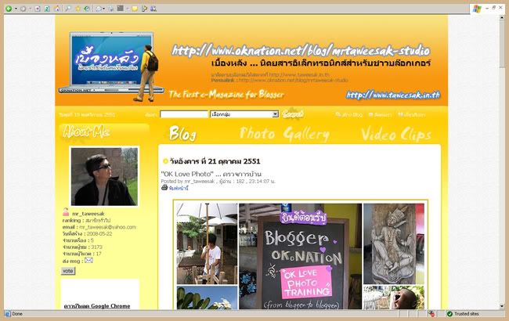509x321 pixels.
Task: Click the last link in the top-right link row
Action: pos(412,114)
